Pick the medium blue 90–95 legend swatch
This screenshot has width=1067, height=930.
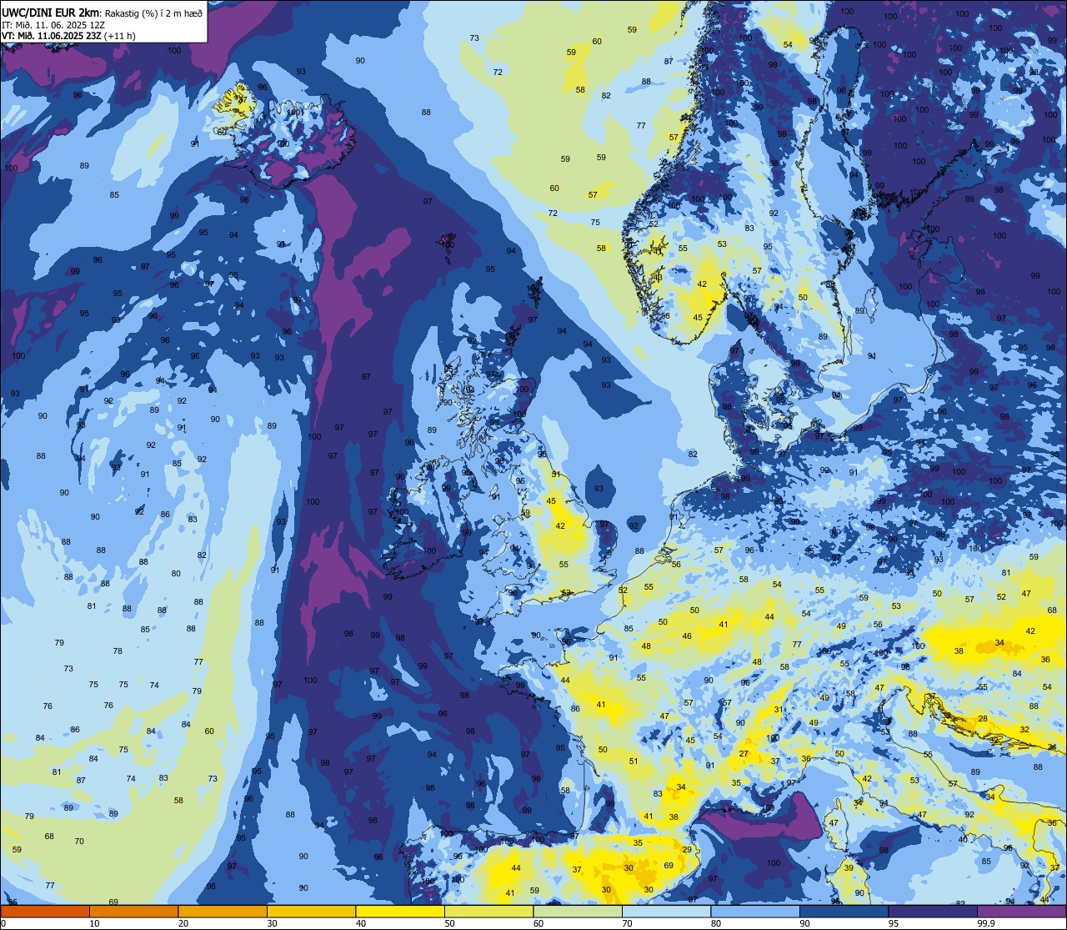pos(844,912)
